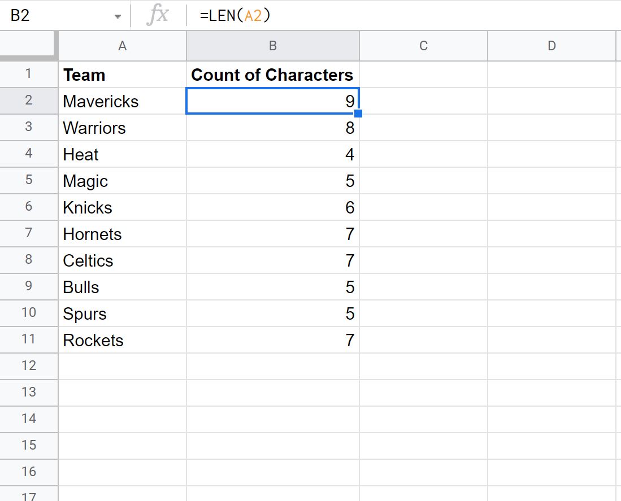Click the Team header cell

point(122,75)
